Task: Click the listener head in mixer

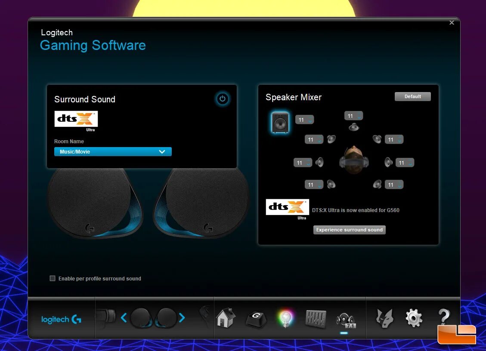Action: (x=354, y=160)
